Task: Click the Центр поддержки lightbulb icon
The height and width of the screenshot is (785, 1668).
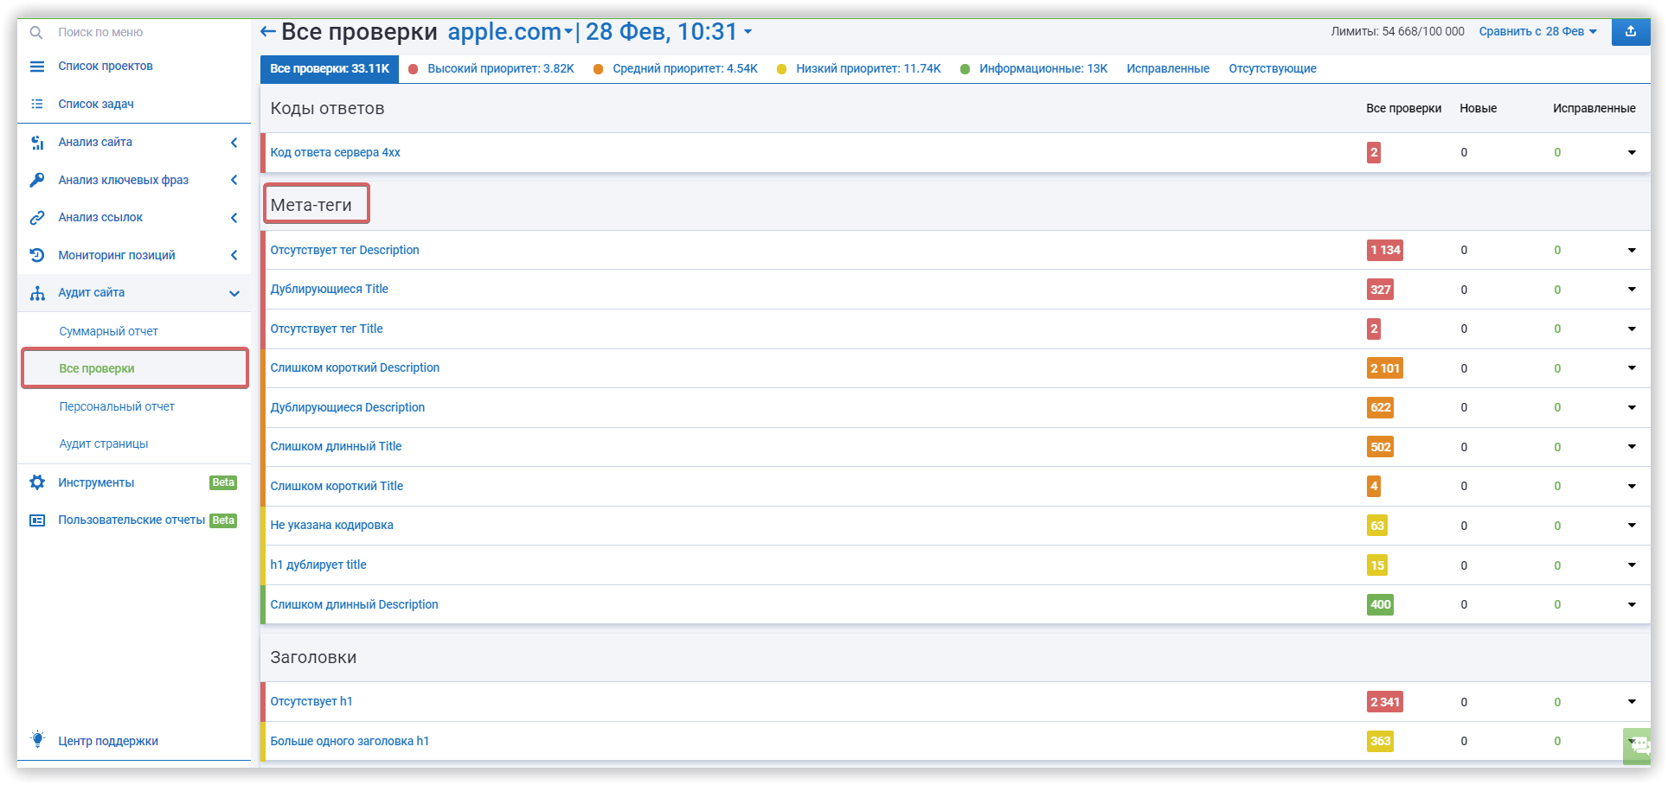Action: point(37,740)
